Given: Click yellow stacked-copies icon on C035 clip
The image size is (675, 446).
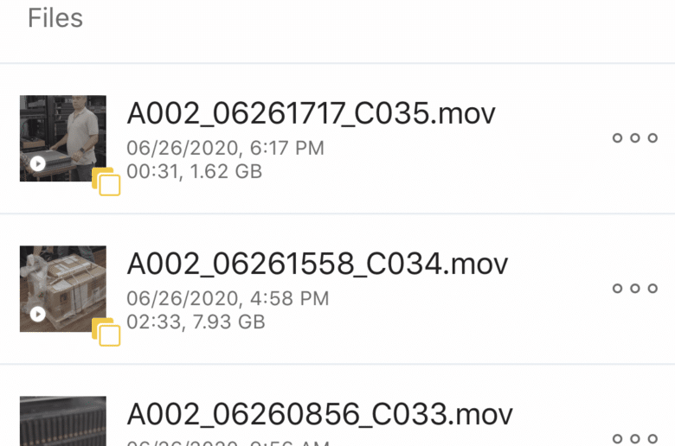Looking at the screenshot, I should [106, 182].
